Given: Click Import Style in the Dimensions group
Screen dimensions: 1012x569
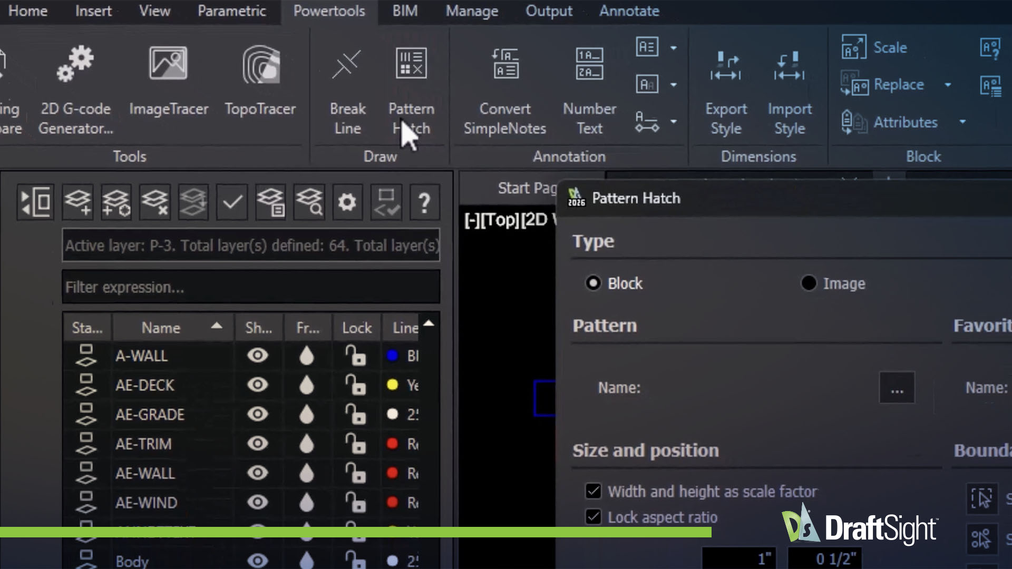Looking at the screenshot, I should pyautogui.click(x=790, y=92).
